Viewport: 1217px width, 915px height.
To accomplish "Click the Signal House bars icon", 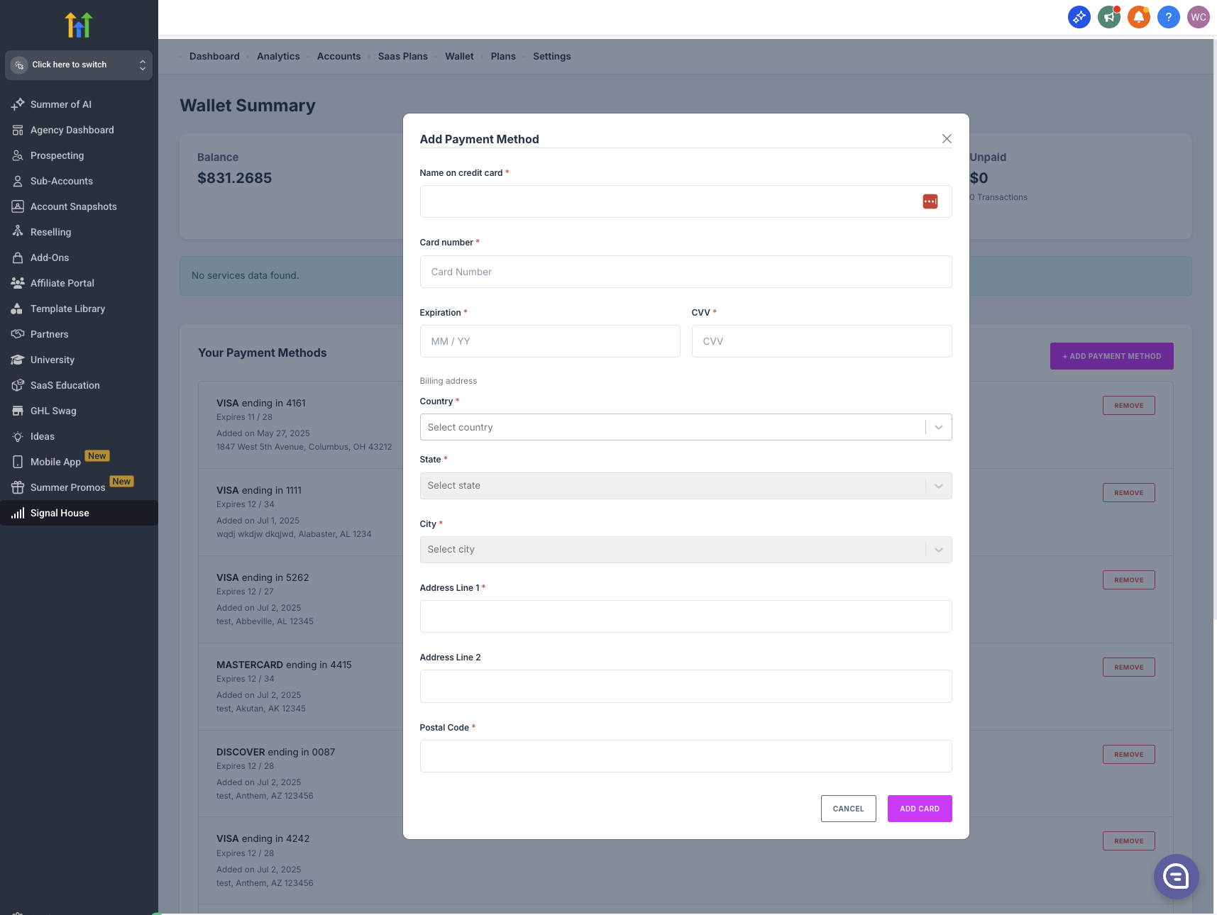I will pyautogui.click(x=18, y=513).
